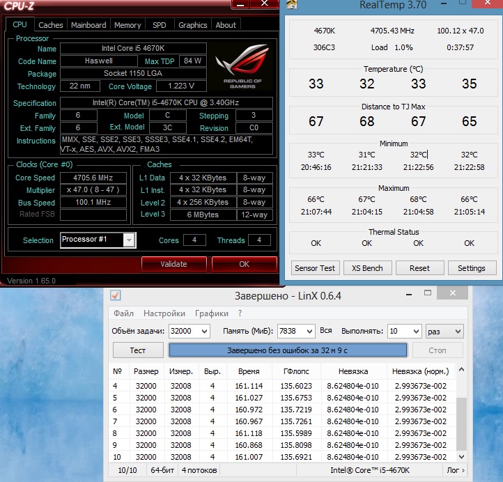Open the Лог panel in LinX status bar
The height and width of the screenshot is (482, 503).
coord(456,470)
